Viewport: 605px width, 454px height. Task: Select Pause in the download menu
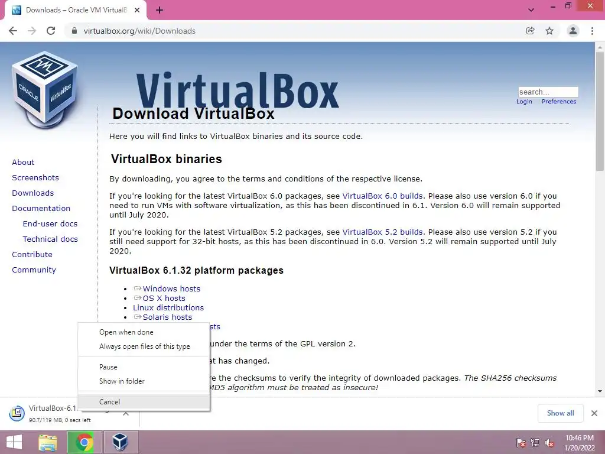point(144,367)
